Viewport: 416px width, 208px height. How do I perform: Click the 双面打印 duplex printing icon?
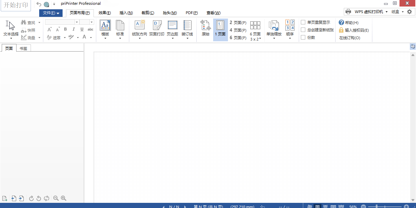[157, 28]
